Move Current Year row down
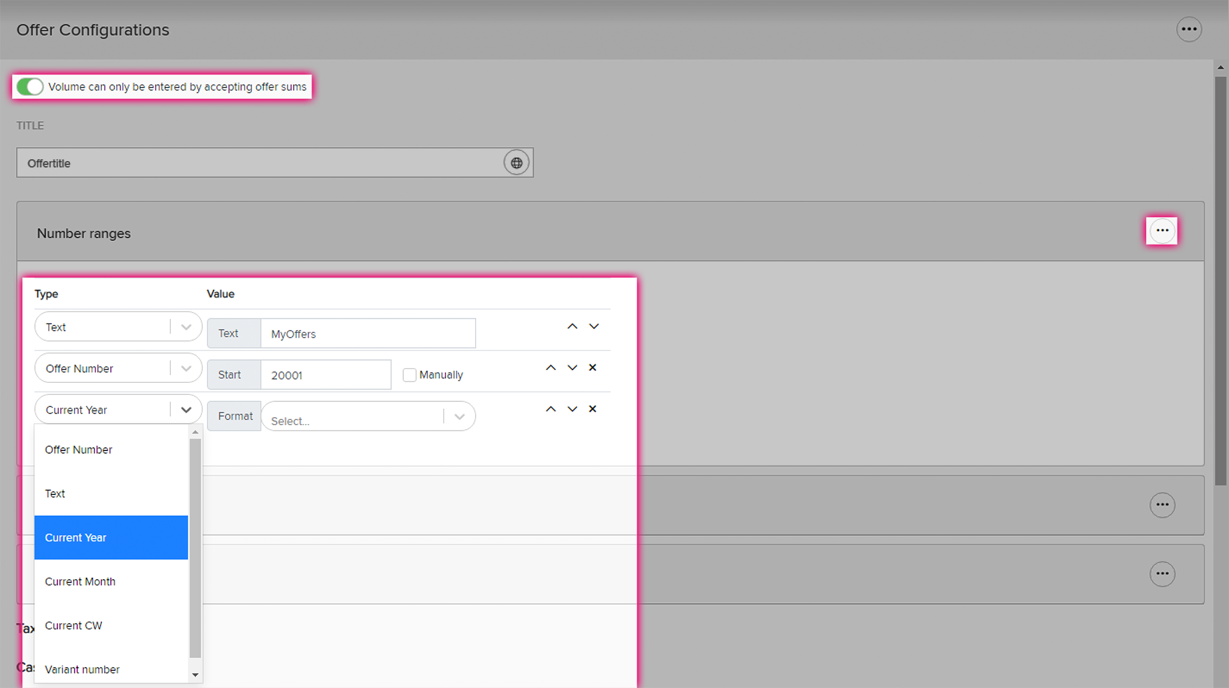 click(x=572, y=410)
